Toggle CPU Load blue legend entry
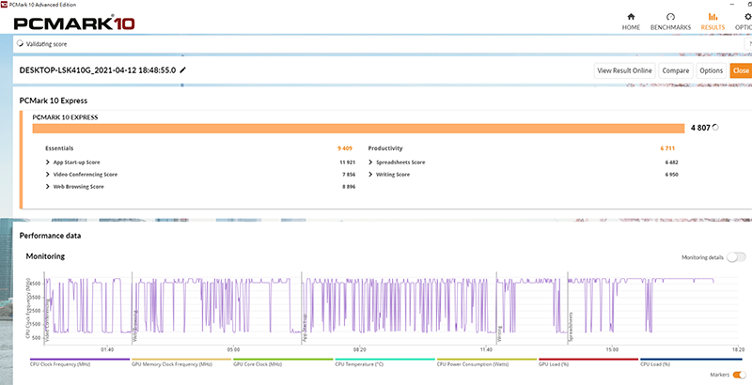The width and height of the screenshot is (752, 385). pyautogui.click(x=690, y=362)
